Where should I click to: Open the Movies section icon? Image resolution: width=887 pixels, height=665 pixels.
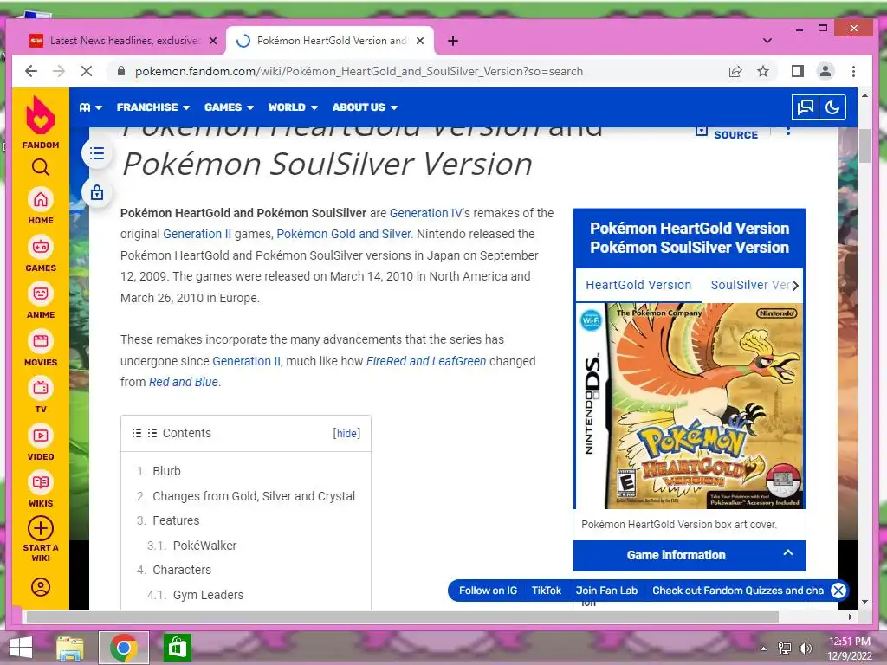(41, 341)
